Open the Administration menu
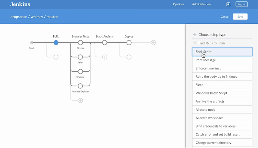Viewport: 258px width, 148px height. point(201,4)
